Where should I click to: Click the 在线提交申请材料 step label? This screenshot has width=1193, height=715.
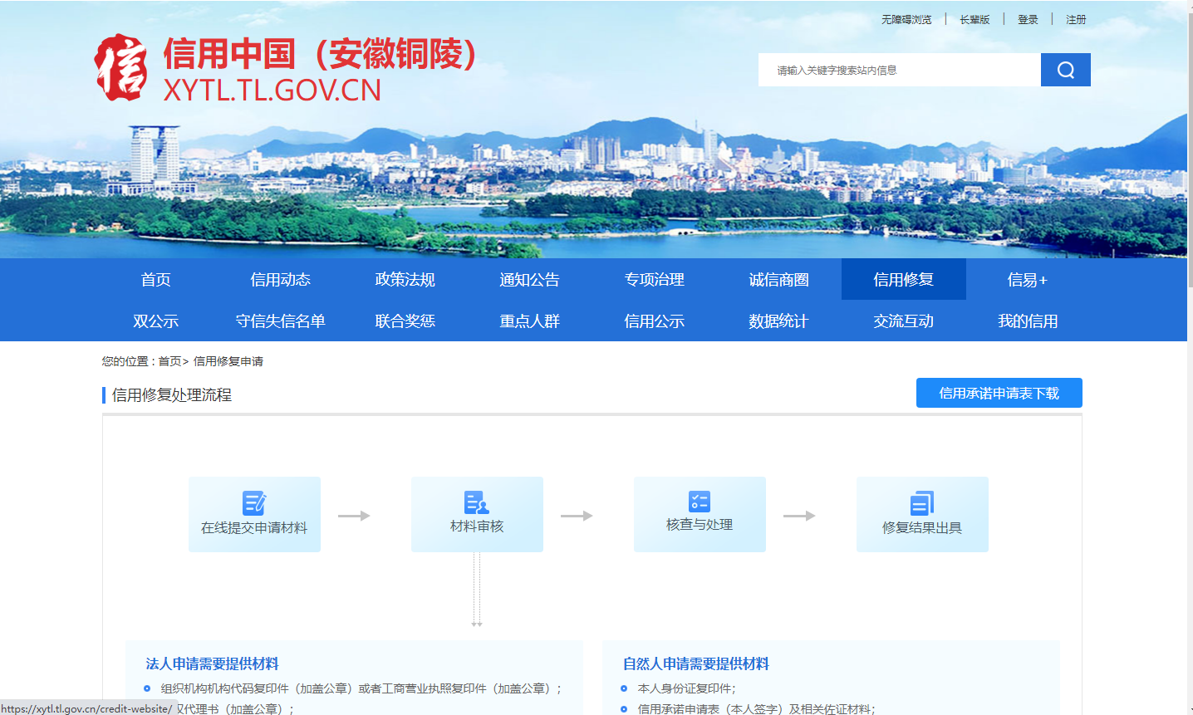coord(254,527)
